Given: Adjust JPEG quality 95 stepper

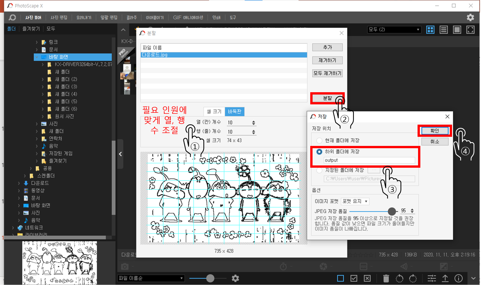Looking at the screenshot, I should point(412,211).
